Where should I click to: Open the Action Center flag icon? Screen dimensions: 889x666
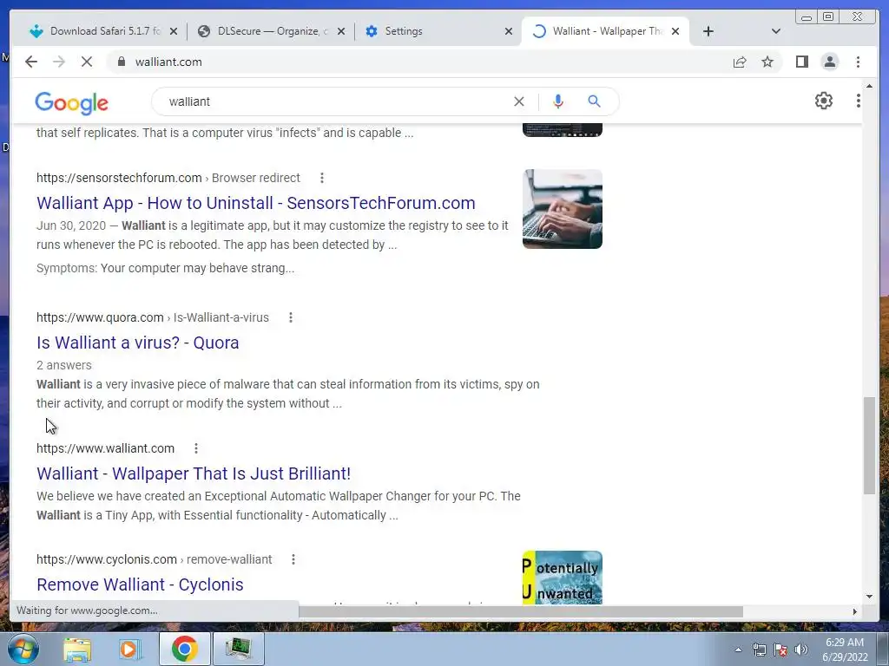pyautogui.click(x=780, y=650)
